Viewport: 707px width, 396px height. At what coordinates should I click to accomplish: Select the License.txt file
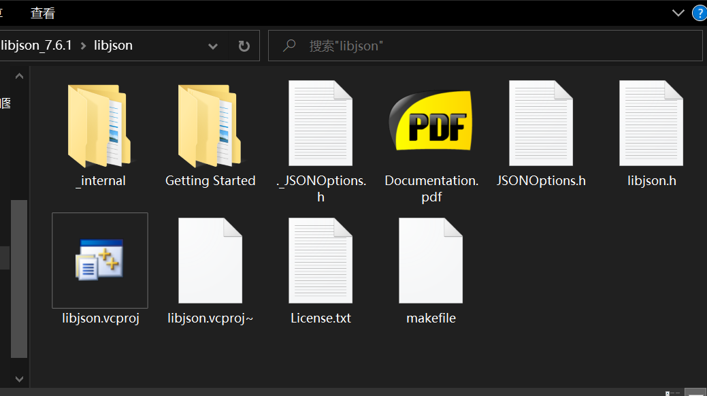320,261
